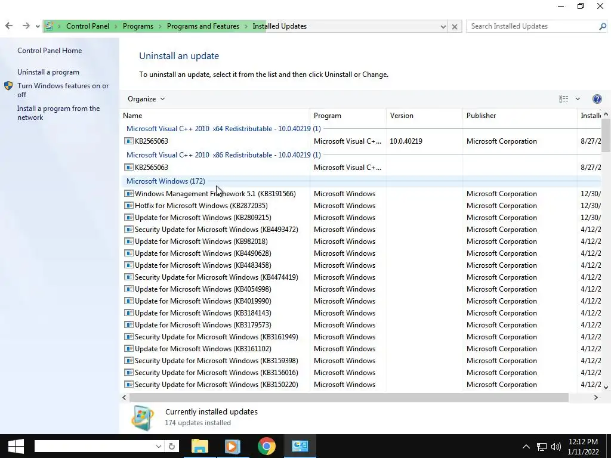This screenshot has width=611, height=458.
Task: Change view with the view icon
Action: (x=563, y=99)
